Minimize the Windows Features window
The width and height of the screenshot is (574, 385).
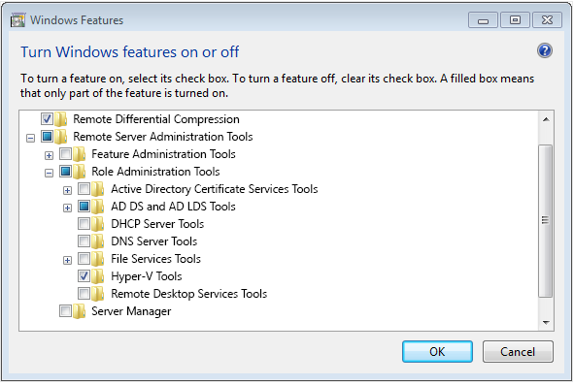483,20
